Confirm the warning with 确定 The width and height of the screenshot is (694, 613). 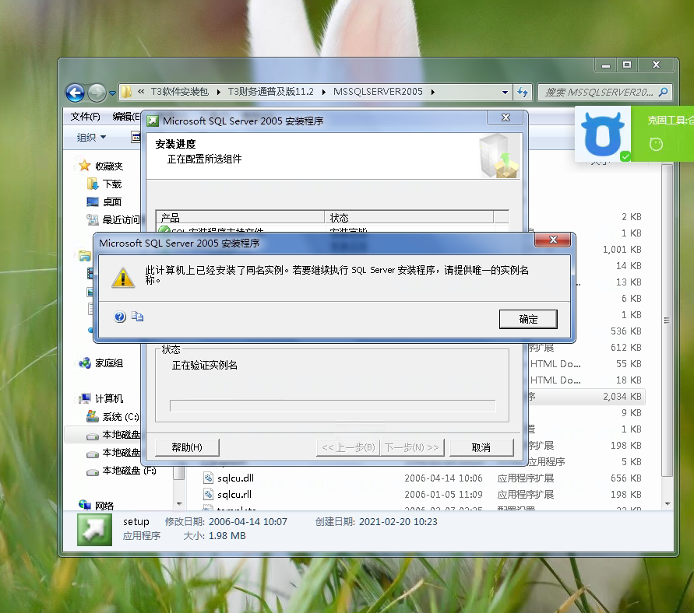point(528,319)
